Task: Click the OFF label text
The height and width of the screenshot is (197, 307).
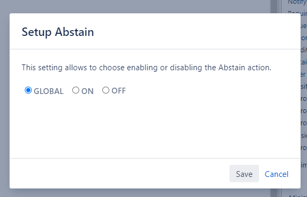Action: [x=119, y=91]
